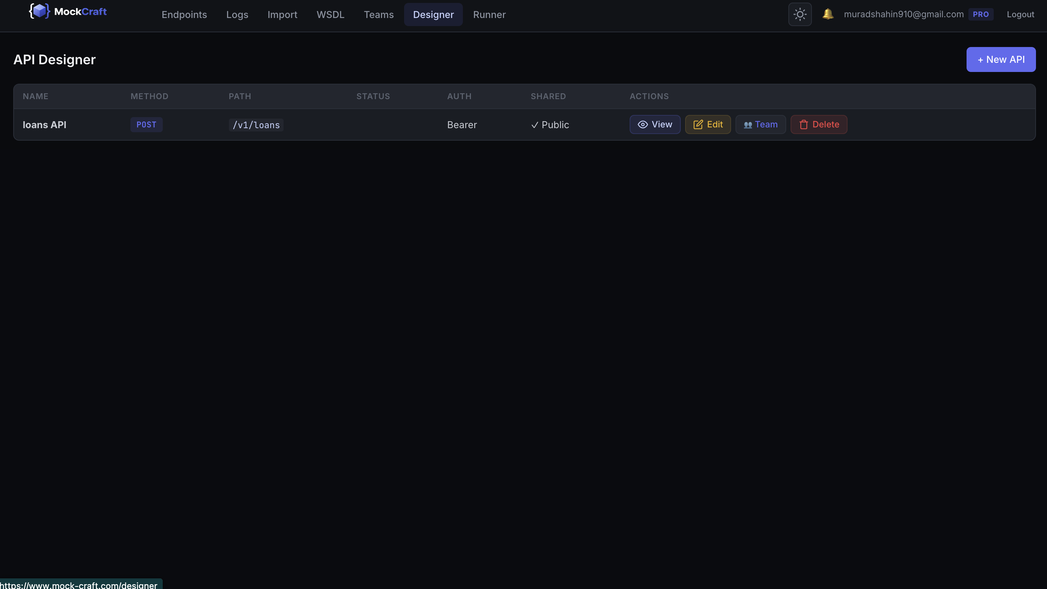Toggle the light/dark theme sun icon
This screenshot has height=589, width=1047.
tap(799, 15)
